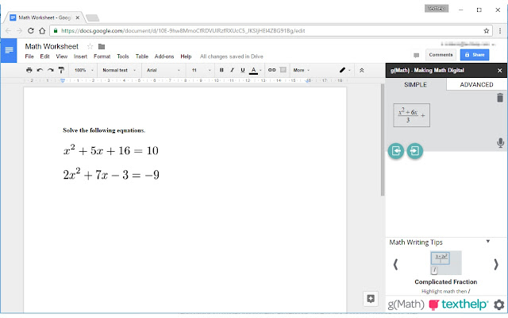
Task: Toggle italic formatting
Action: 232,70
